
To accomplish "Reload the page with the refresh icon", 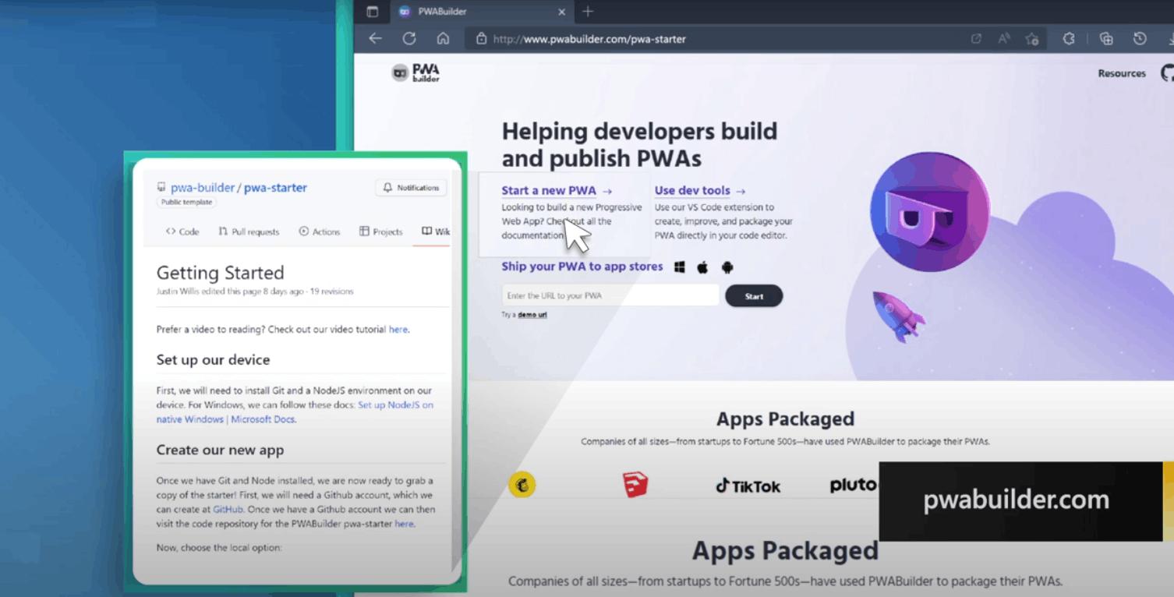I will (409, 38).
